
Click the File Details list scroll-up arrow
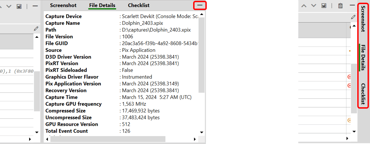tap(202, 14)
